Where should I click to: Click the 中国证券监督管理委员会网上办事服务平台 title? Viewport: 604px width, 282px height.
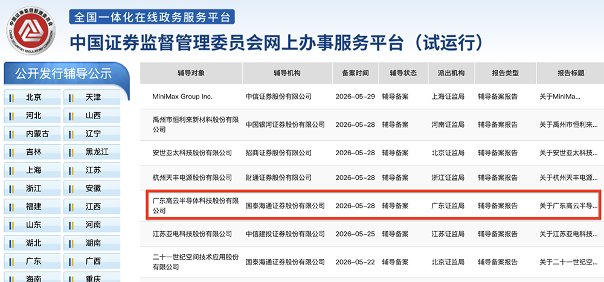coord(276,43)
